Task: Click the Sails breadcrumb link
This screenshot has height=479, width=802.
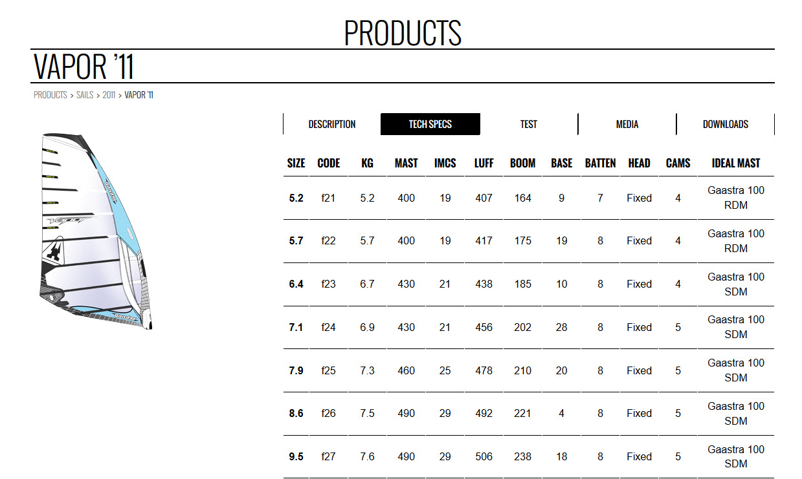Action: click(85, 95)
